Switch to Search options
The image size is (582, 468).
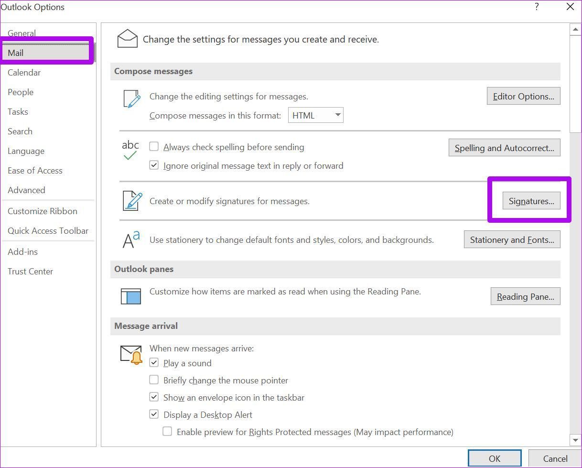[x=48, y=131]
